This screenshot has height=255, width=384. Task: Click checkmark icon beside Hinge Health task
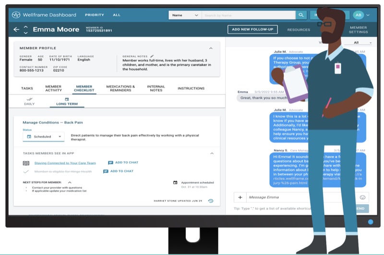(26, 172)
